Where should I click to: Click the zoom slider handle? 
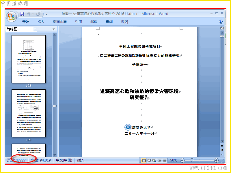click(192, 160)
